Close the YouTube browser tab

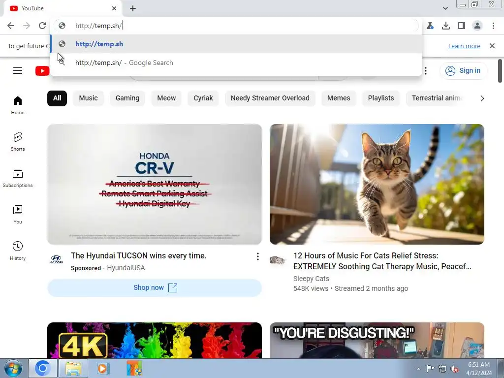click(x=114, y=8)
